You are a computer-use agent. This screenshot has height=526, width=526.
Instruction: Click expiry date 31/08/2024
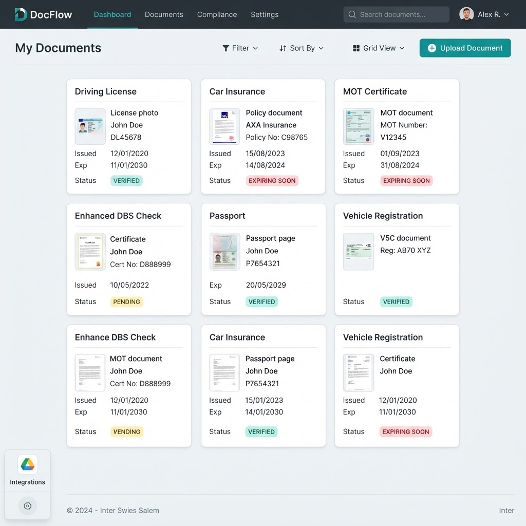pos(400,165)
